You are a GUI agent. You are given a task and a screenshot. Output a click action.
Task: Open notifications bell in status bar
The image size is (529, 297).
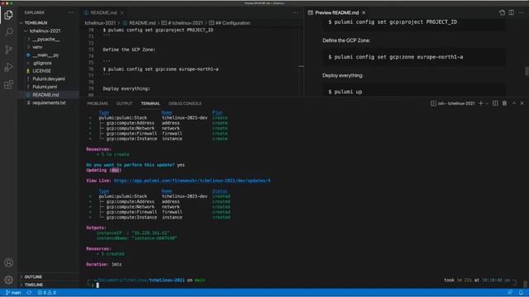(521, 293)
